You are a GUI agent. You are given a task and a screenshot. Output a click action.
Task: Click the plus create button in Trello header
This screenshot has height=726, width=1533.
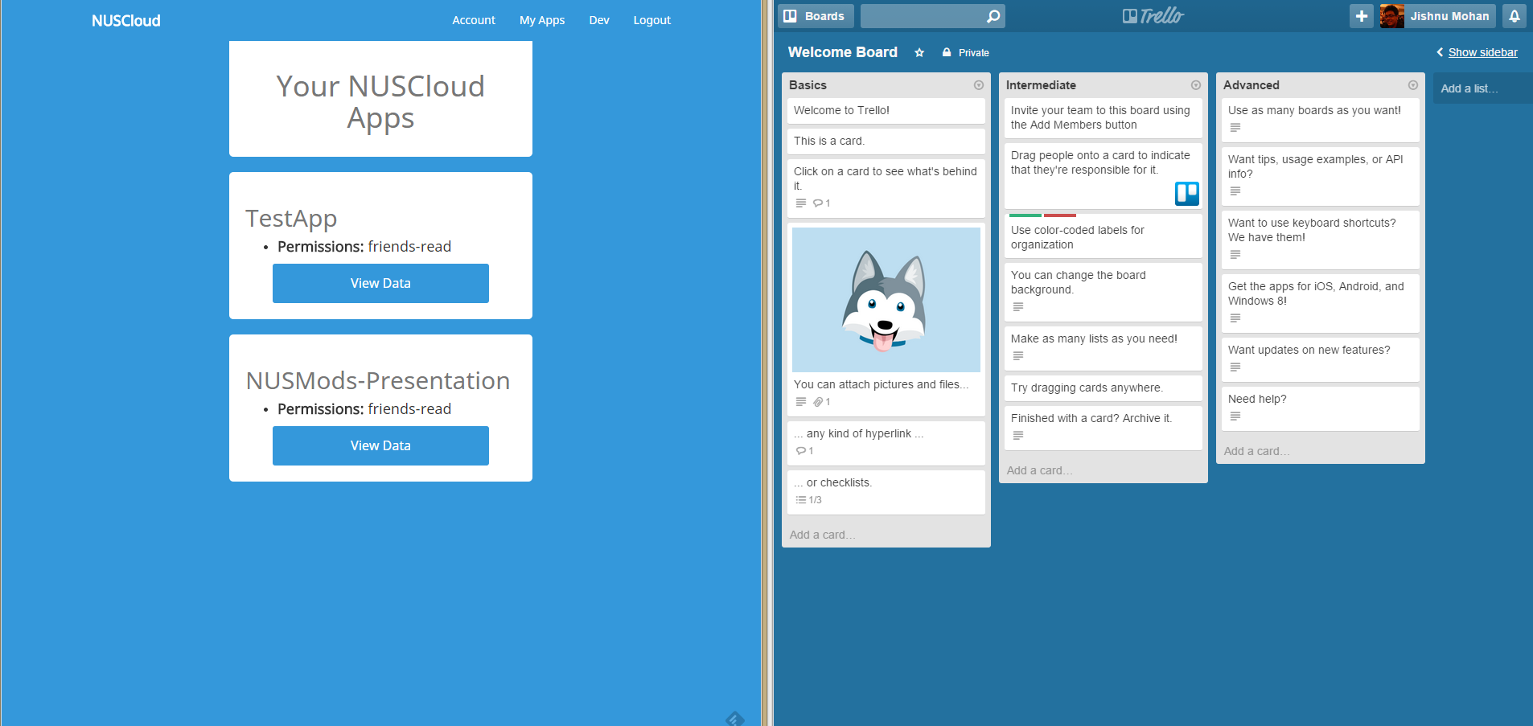1362,16
